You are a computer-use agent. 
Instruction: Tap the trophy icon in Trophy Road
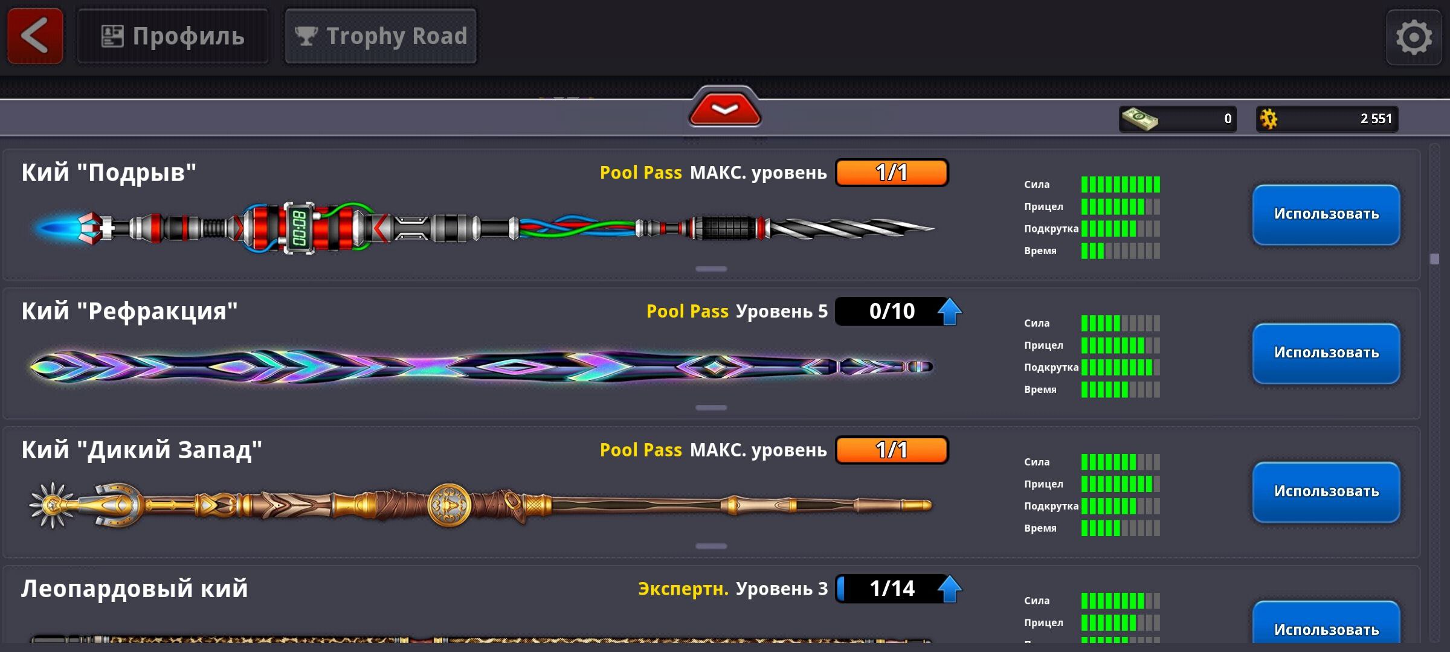[306, 36]
